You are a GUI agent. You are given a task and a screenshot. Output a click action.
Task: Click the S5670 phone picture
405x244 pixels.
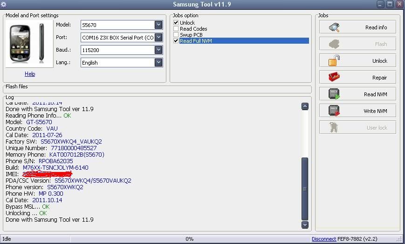29,44
